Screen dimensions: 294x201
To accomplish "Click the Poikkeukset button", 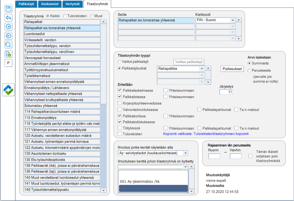I will coord(232,69).
